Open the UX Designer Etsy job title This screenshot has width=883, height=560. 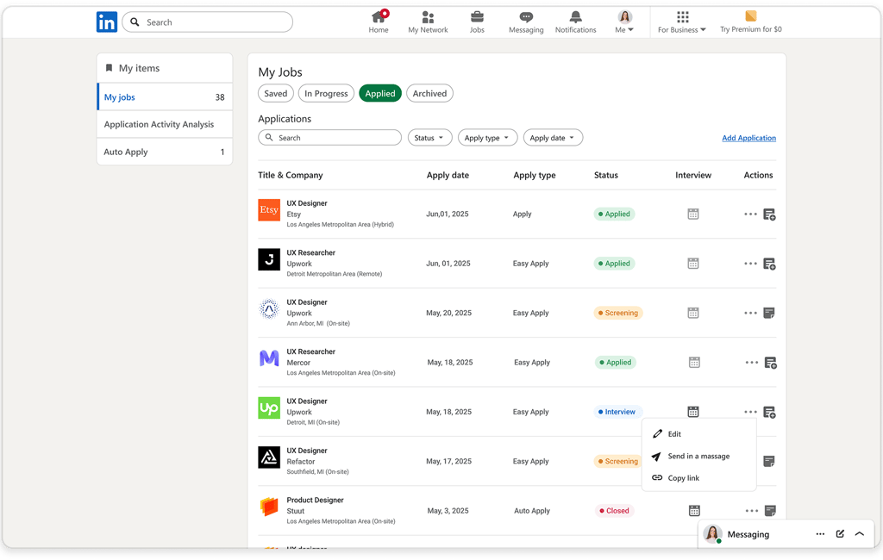pyautogui.click(x=307, y=203)
